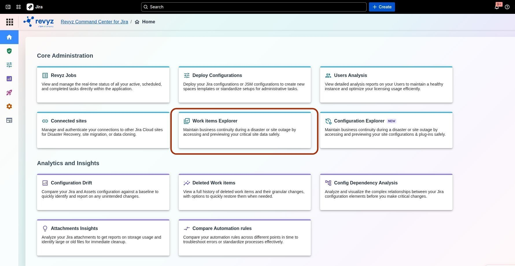Follow the Revyz Command Center for Jira link

[x=94, y=22]
